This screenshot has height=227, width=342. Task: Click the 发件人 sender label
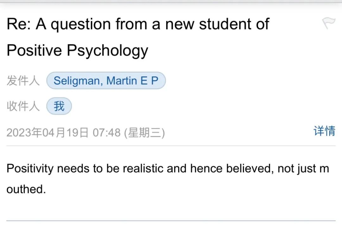(23, 81)
